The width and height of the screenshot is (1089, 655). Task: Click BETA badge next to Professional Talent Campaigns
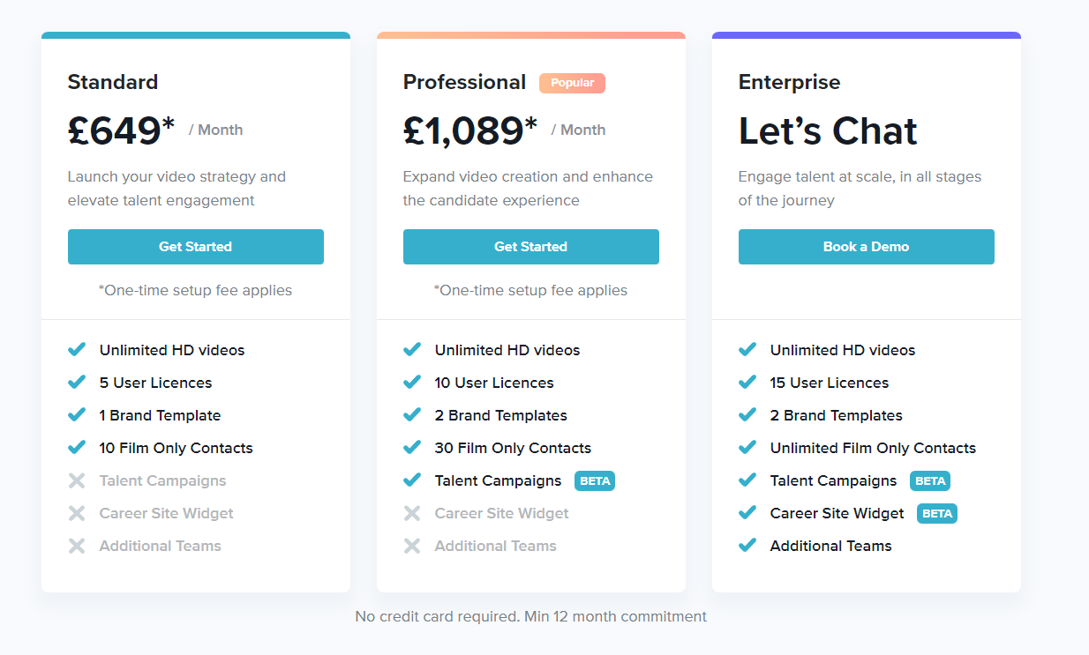(x=595, y=480)
